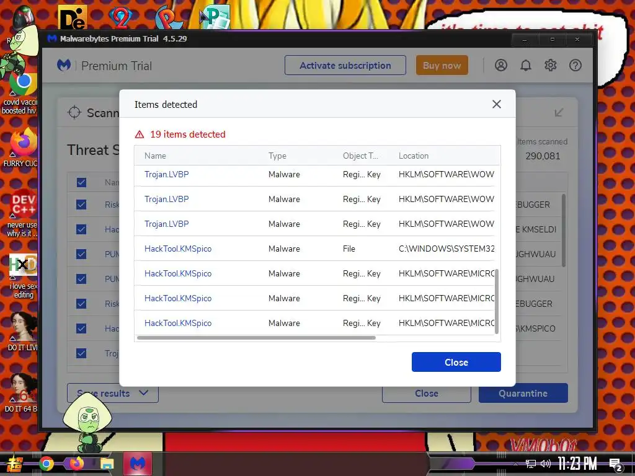This screenshot has height=476, width=635.
Task: Open Malwarebytes settings gear icon
Action: 551,65
